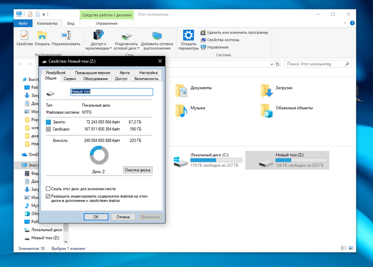373x267 pixels.
Task: Switch to large icons view in status bar
Action: (x=351, y=248)
